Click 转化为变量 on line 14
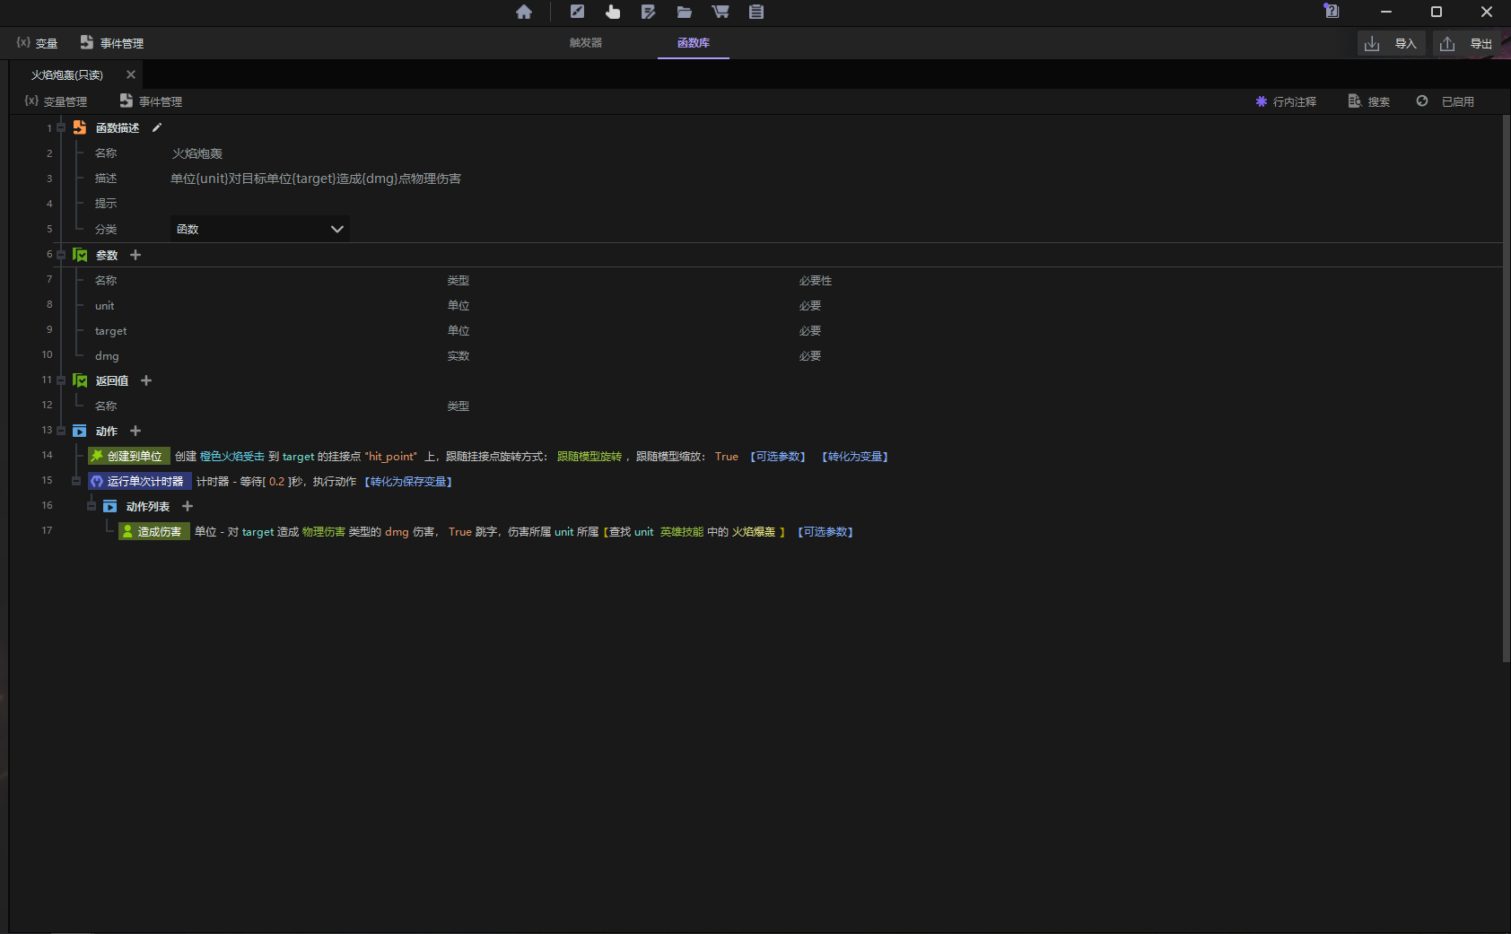 point(855,457)
